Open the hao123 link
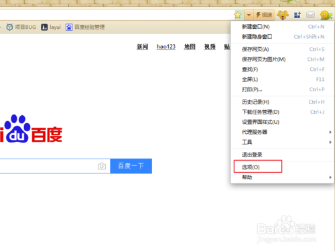Viewport: 335px width, 251px height. point(166,47)
